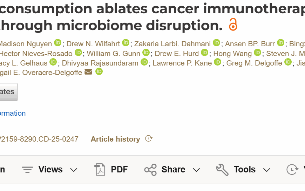The height and width of the screenshot is (191, 305).
Task: Click the clock icon beside Article history
Action: pos(149,138)
